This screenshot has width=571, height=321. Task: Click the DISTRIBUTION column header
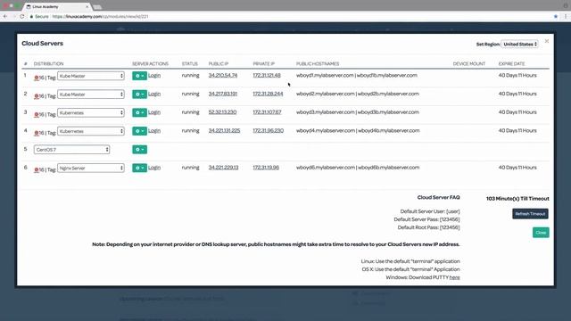[48, 63]
